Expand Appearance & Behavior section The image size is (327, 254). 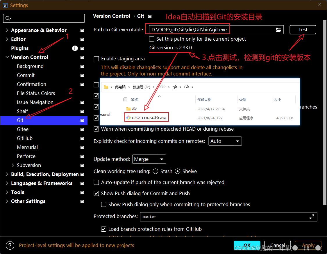coord(7,30)
